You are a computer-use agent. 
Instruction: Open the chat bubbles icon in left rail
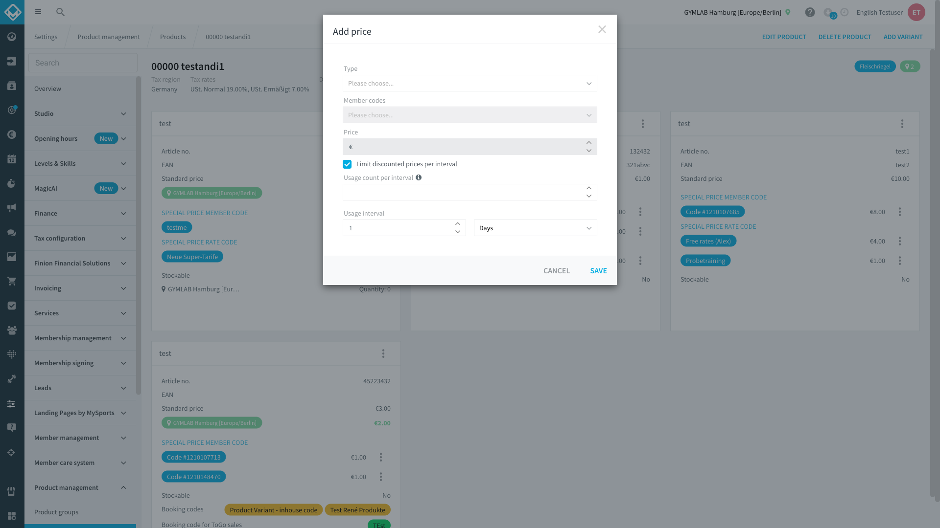point(12,232)
